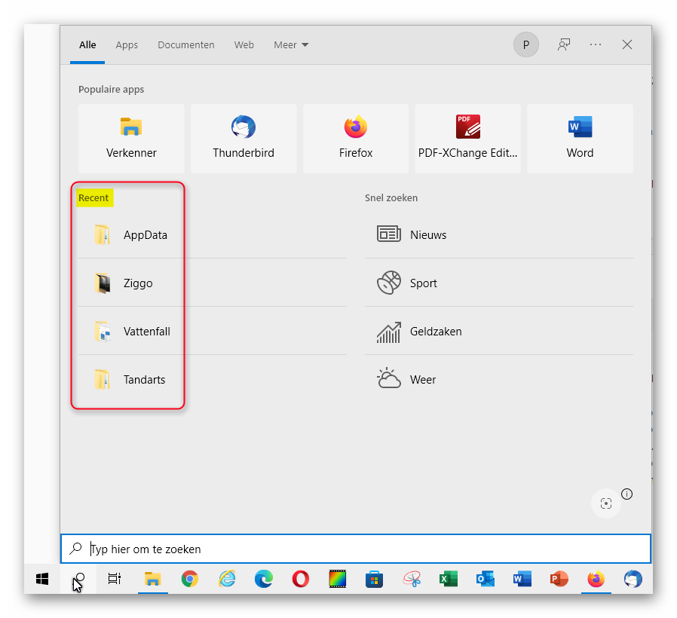Open Firefox tile in popular apps
Image resolution: width=677 pixels, height=618 pixels.
pos(355,139)
